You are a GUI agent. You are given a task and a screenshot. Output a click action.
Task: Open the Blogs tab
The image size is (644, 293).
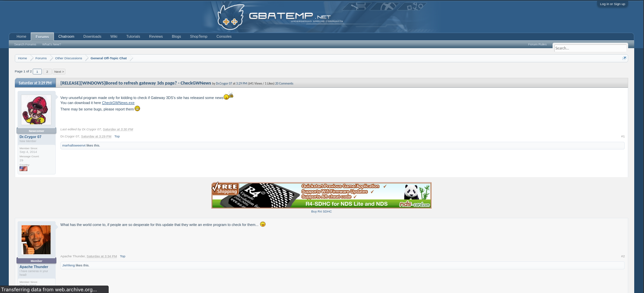coord(176,36)
